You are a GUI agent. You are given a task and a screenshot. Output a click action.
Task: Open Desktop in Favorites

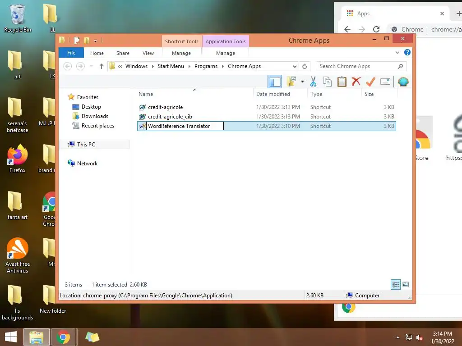[x=91, y=107]
